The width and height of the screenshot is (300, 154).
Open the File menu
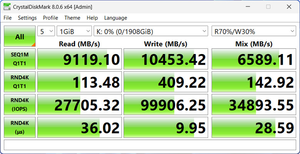(7, 18)
